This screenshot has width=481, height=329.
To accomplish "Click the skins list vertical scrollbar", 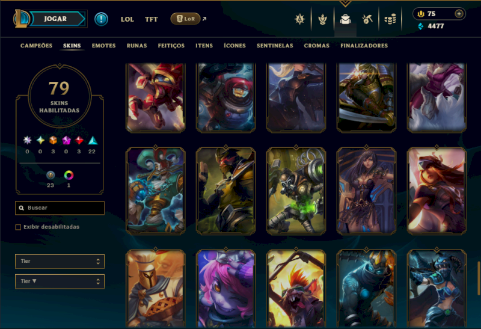I will pos(479,278).
